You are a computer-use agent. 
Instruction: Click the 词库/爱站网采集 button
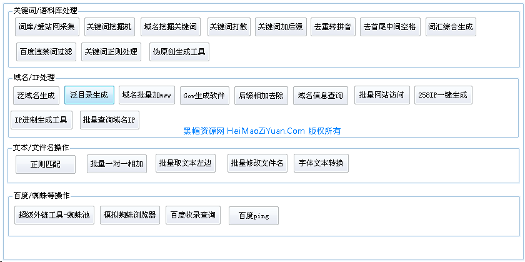tap(46, 28)
